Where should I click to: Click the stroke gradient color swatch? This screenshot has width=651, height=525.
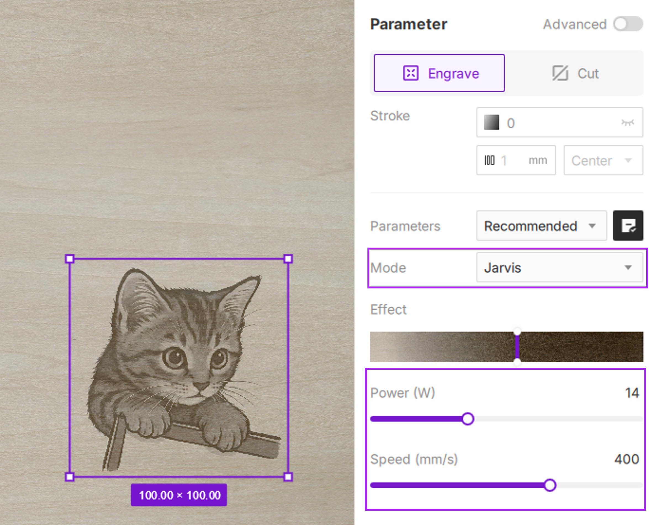coord(491,122)
